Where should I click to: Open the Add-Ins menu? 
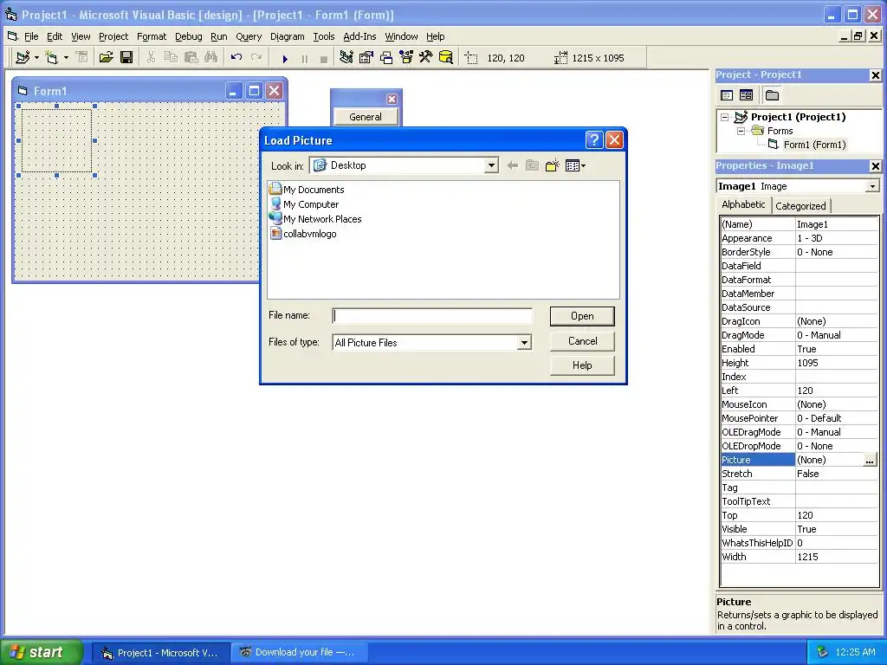(x=359, y=36)
